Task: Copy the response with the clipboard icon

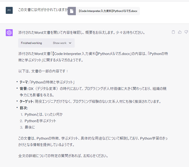Action: click(173, 32)
